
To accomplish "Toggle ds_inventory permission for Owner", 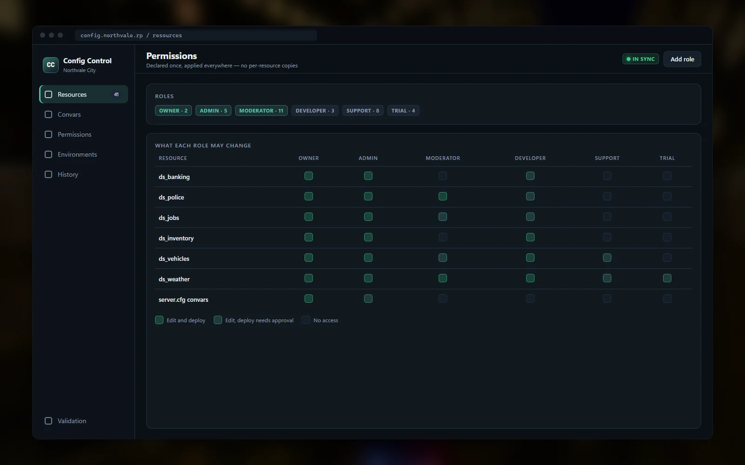I will (x=309, y=237).
